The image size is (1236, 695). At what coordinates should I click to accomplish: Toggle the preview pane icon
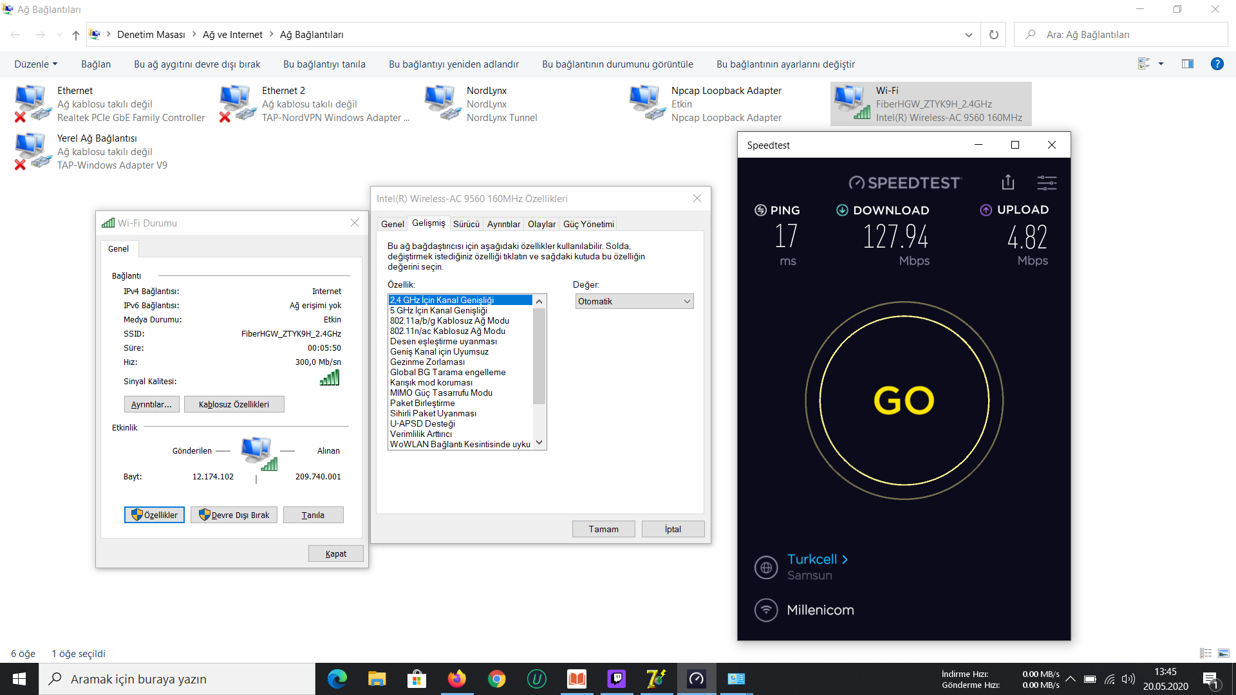point(1188,64)
